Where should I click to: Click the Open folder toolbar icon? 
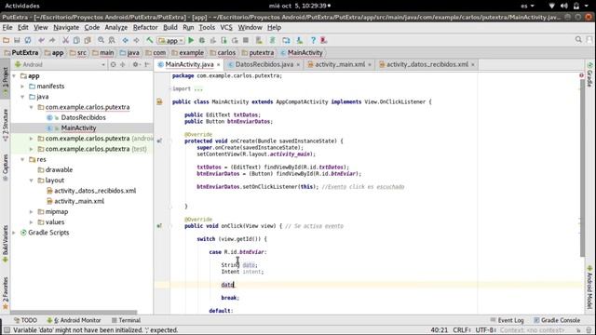7,40
